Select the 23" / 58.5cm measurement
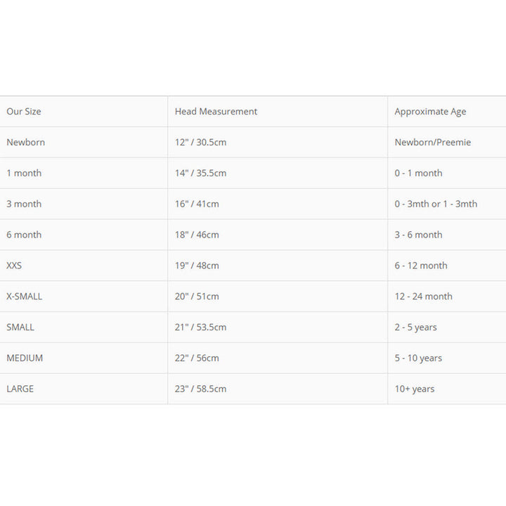Image resolution: width=506 pixels, height=506 pixels. pos(200,389)
